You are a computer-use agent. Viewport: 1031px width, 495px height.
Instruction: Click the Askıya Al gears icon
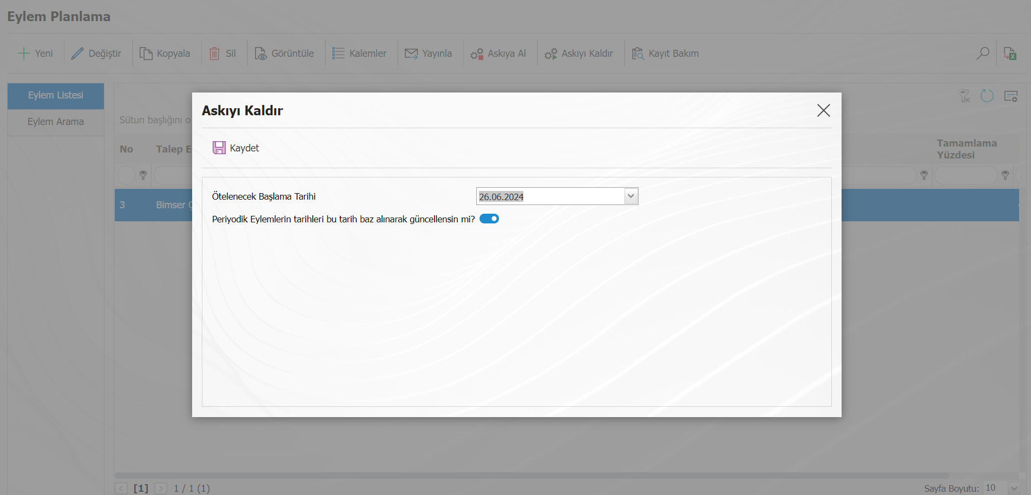point(477,54)
